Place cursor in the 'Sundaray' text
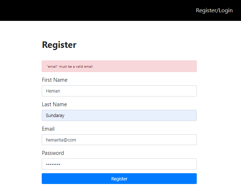The width and height of the screenshot is (241, 193). coord(55,116)
